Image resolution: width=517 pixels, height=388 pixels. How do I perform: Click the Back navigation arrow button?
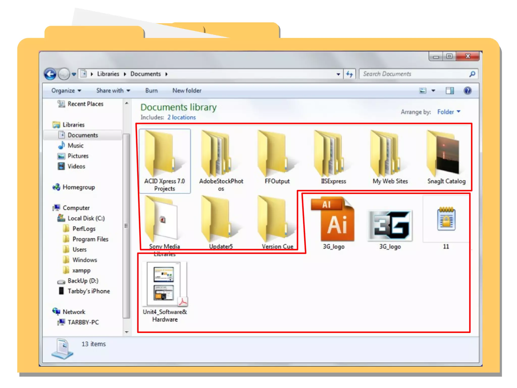(x=50, y=74)
